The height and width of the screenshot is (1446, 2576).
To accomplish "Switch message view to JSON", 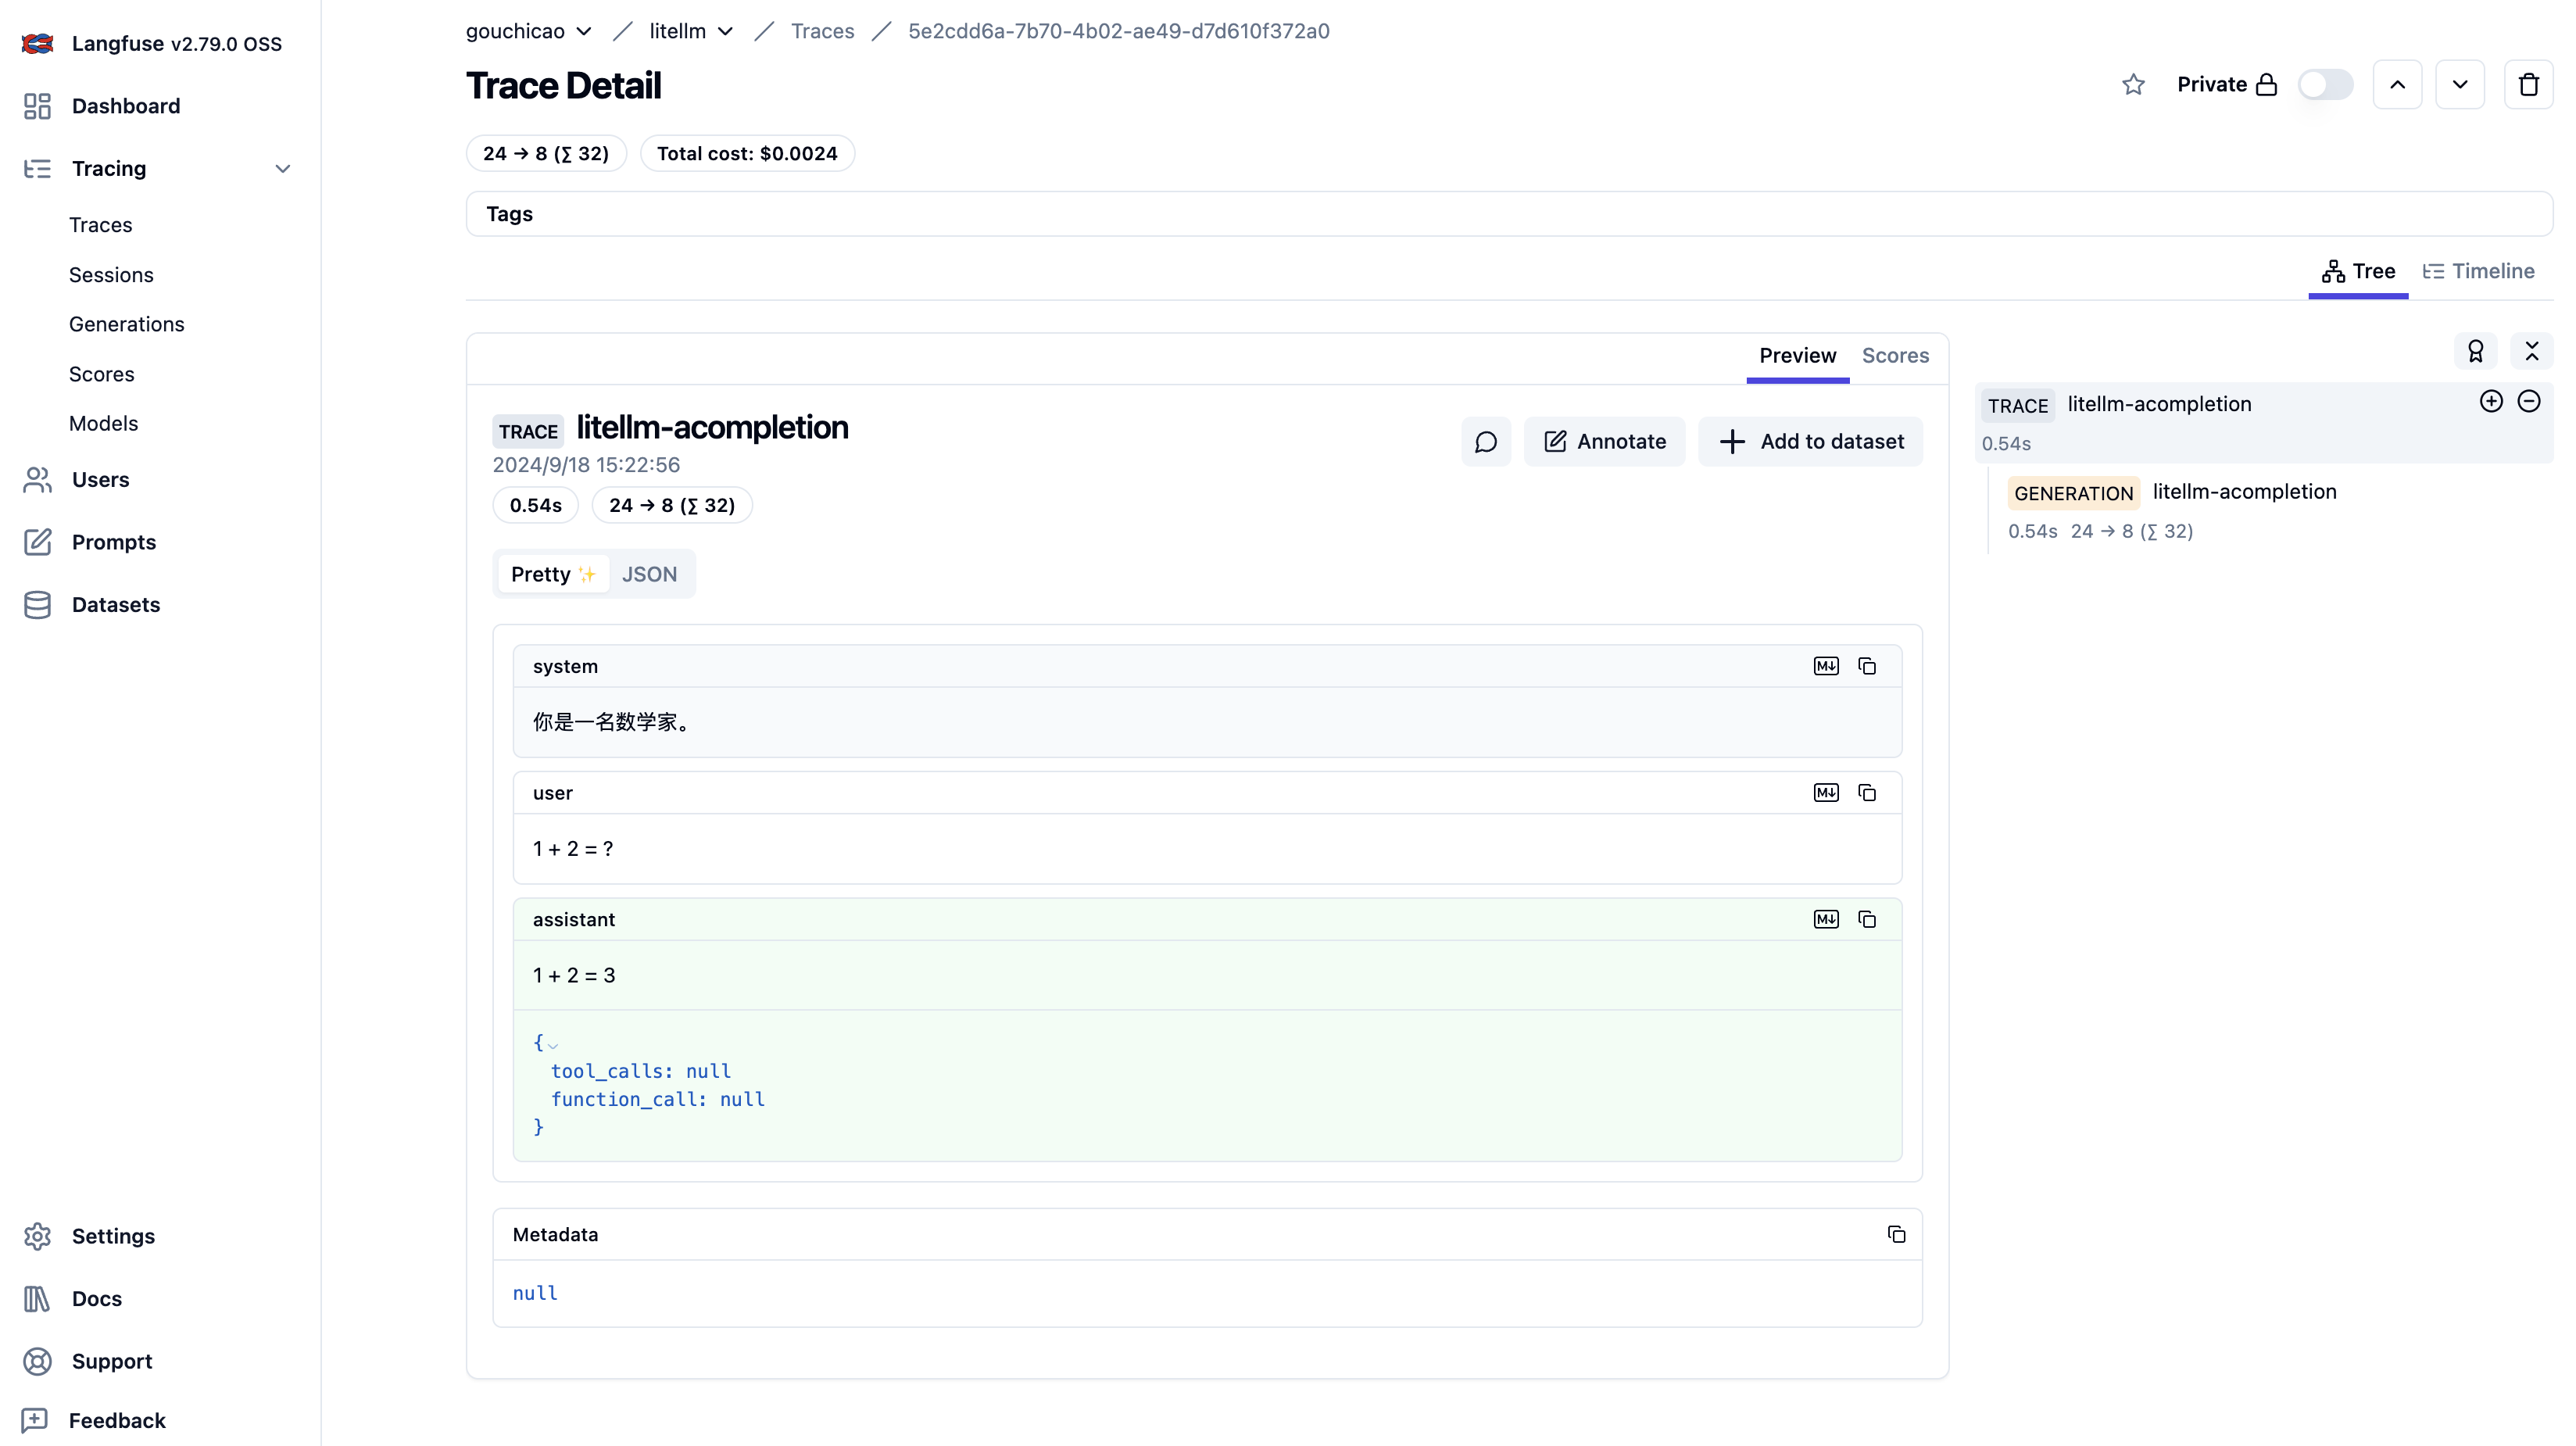I will [x=649, y=574].
